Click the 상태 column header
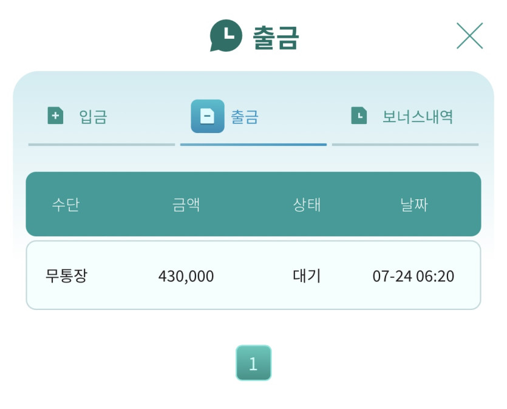The image size is (507, 409). tap(307, 204)
